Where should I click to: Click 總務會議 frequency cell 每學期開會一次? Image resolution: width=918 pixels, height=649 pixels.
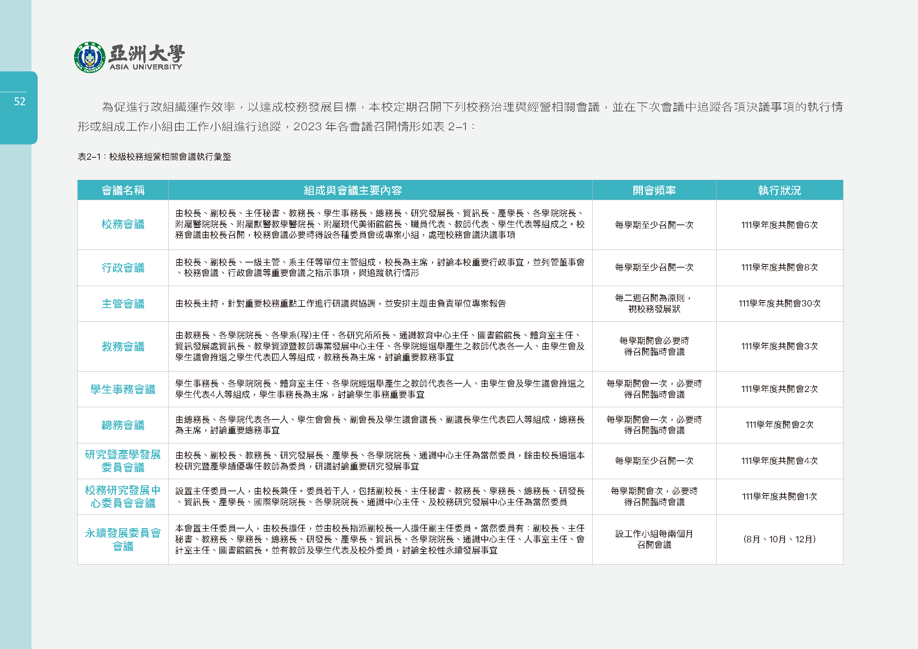pyautogui.click(x=654, y=425)
